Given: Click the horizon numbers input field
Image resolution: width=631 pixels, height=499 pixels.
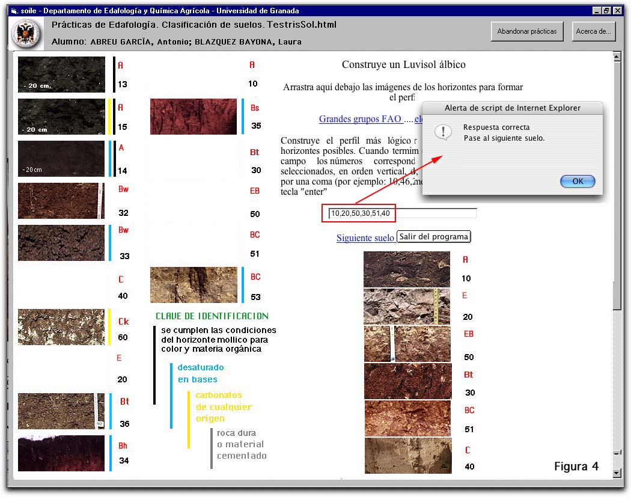Looking at the screenshot, I should click(402, 213).
